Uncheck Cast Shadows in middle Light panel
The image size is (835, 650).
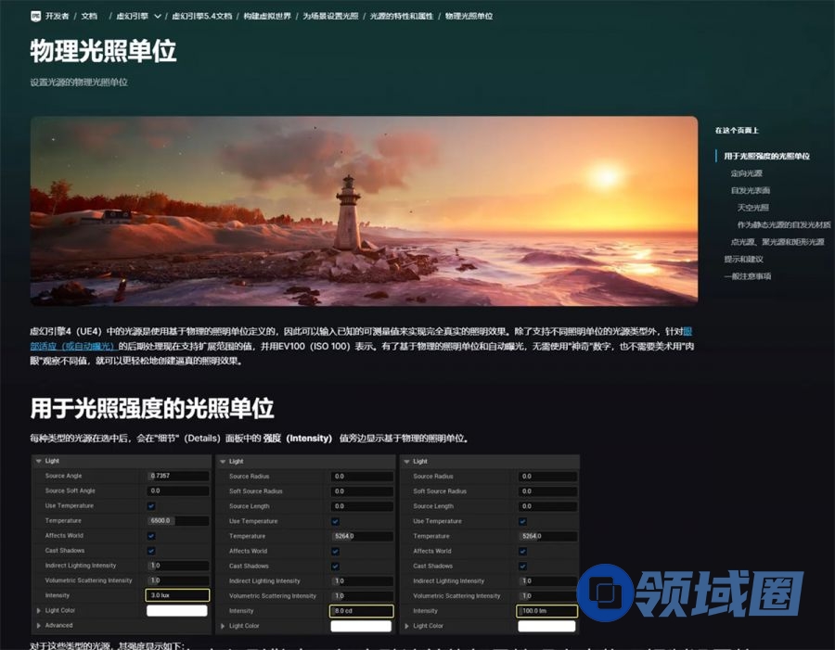(335, 566)
